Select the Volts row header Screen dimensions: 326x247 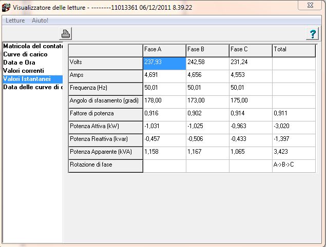(105, 63)
